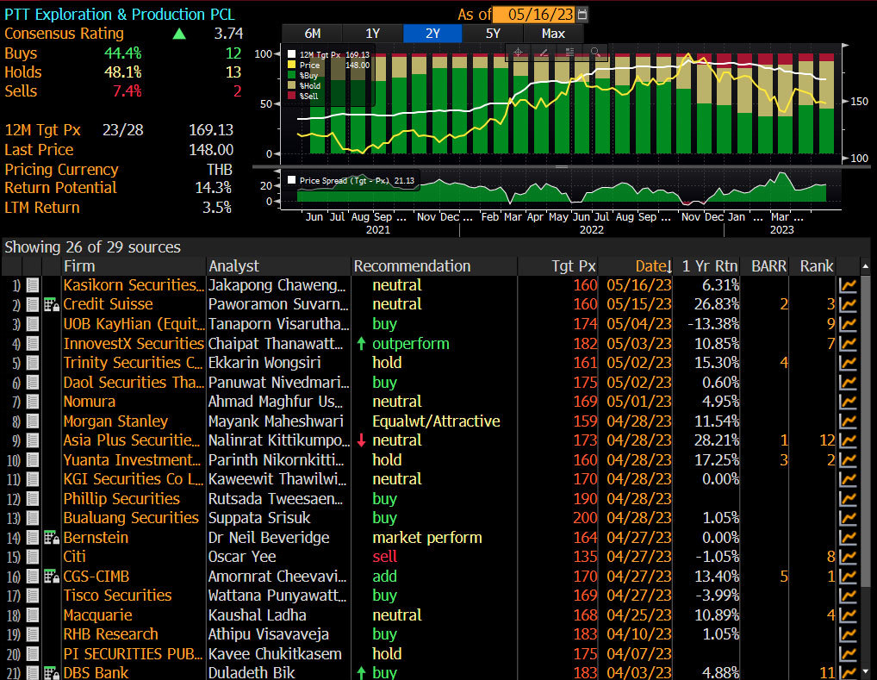Open report document icon for Kasikorn Securities row
The image size is (877, 680).
[x=33, y=285]
